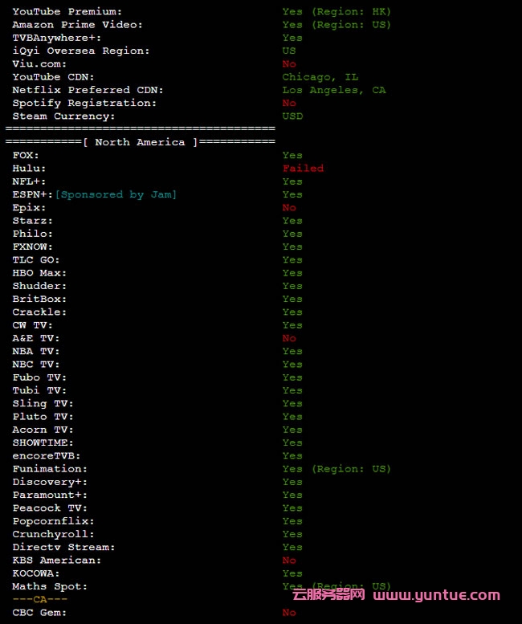Click the Los Angeles, CA CDN value

pos(333,90)
